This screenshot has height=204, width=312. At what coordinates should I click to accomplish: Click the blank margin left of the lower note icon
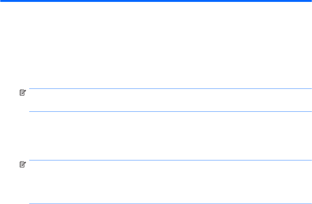coord(9,164)
